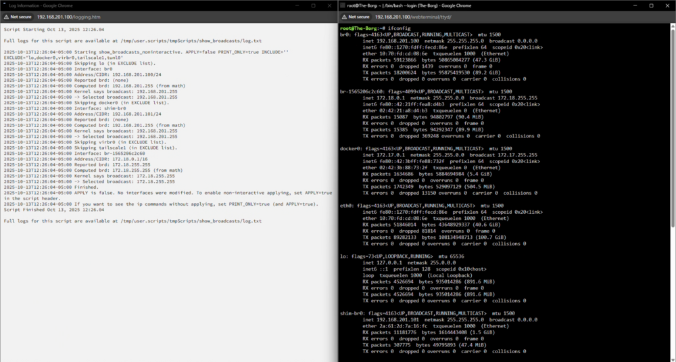Click the terminal scrollbar up arrow
The width and height of the screenshot is (676, 362).
click(673, 26)
